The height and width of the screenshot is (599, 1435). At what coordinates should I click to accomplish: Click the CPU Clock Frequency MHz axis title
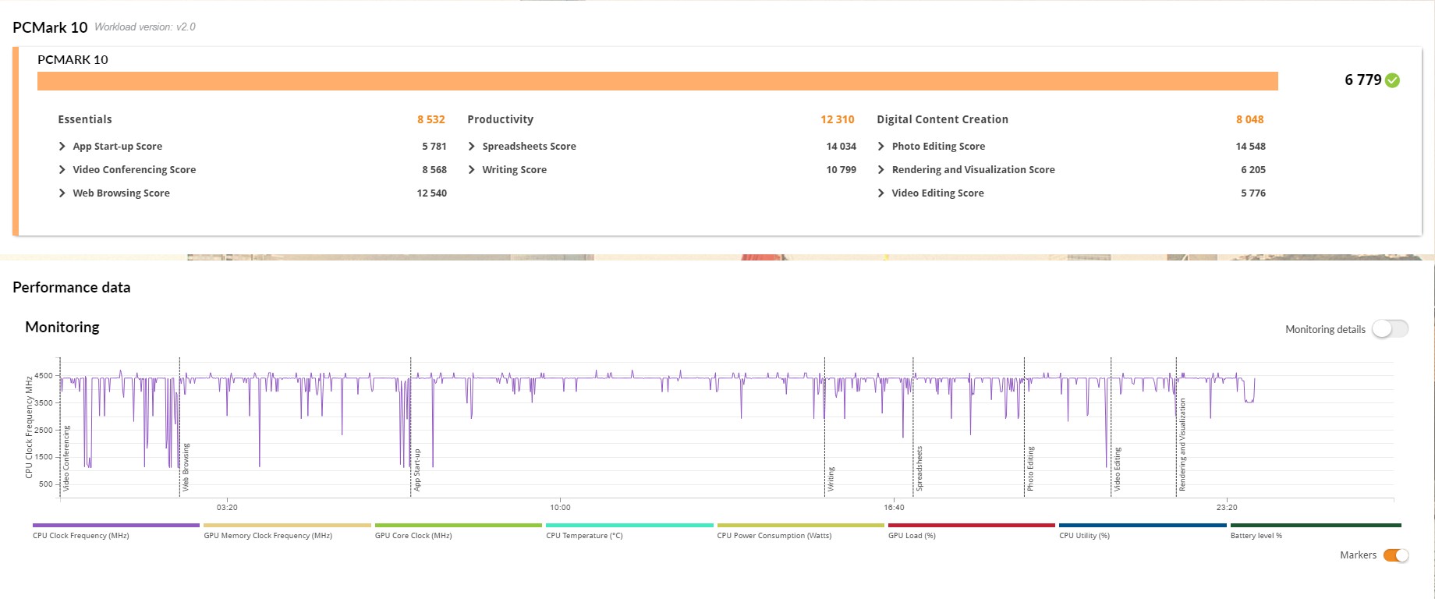pos(29,427)
